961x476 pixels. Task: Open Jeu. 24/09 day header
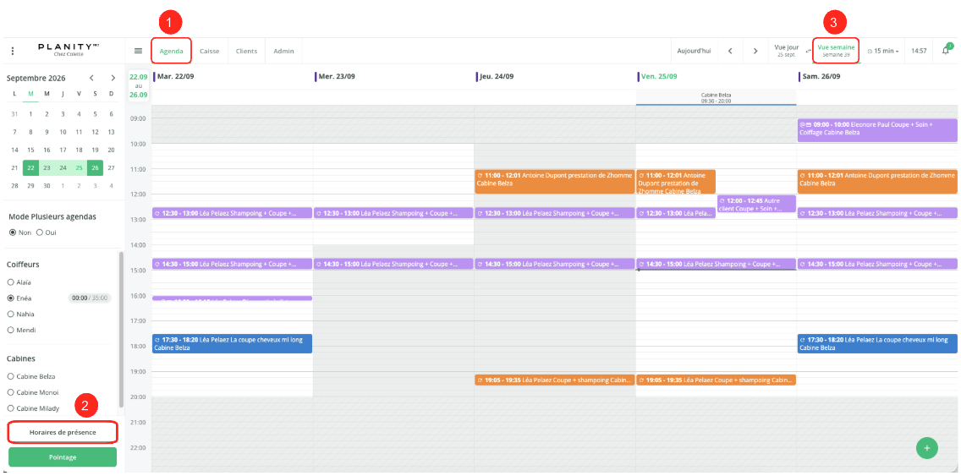(x=496, y=77)
